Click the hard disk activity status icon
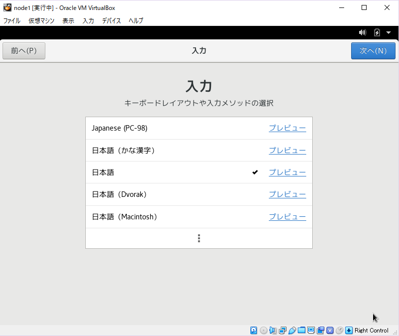The width and height of the screenshot is (399, 336). click(x=254, y=330)
